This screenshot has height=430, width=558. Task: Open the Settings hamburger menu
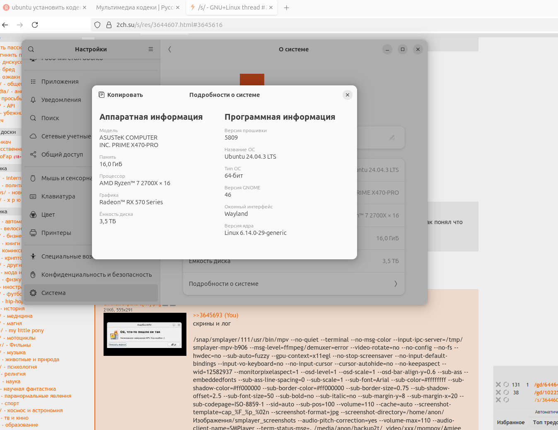[151, 49]
